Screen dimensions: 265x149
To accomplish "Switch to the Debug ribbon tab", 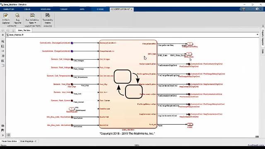I will pos(27,9).
